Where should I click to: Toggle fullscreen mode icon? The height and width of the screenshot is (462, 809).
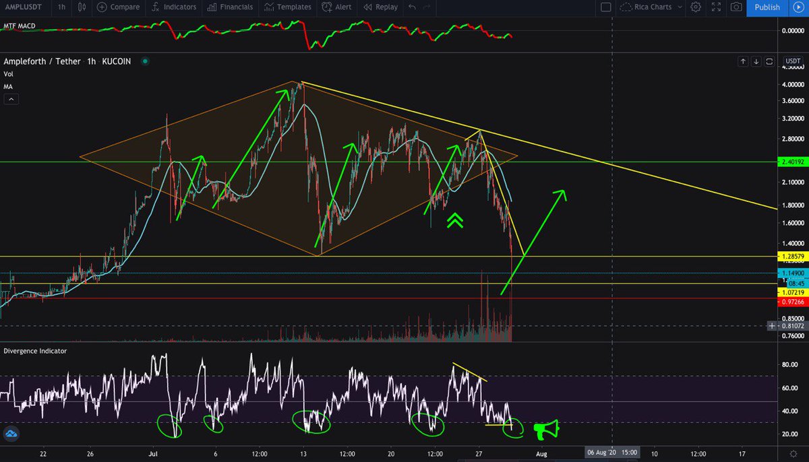pos(716,7)
